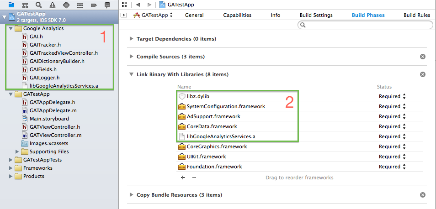Expand the Supporting Files group
The image size is (436, 209).
(x=17, y=152)
